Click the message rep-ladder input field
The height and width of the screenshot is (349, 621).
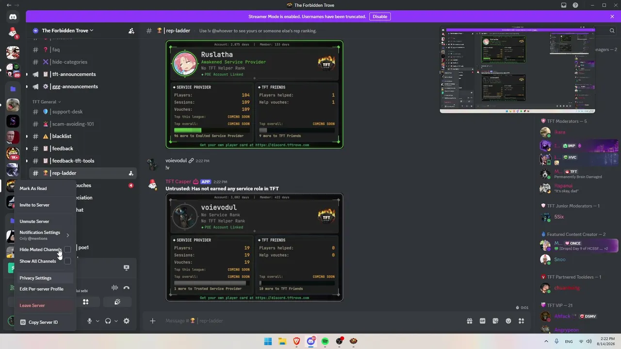(310, 321)
